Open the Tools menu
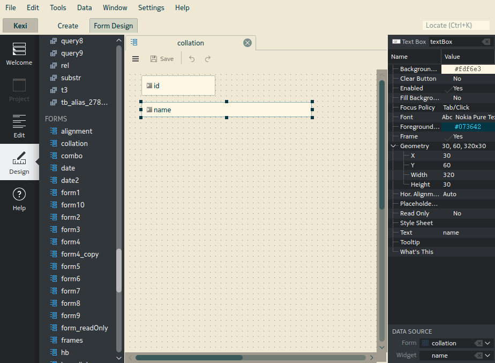The image size is (495, 363). click(x=58, y=7)
